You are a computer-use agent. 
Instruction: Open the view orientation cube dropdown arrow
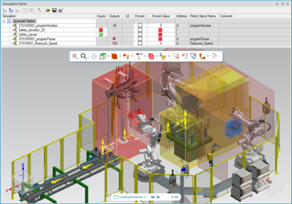[109, 56]
